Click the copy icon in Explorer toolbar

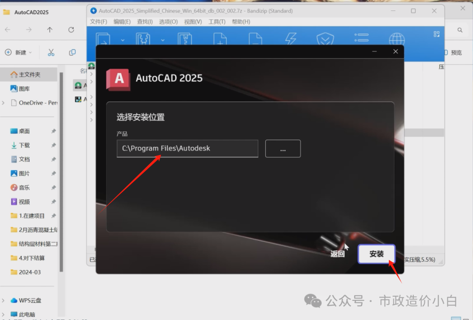pyautogui.click(x=72, y=52)
